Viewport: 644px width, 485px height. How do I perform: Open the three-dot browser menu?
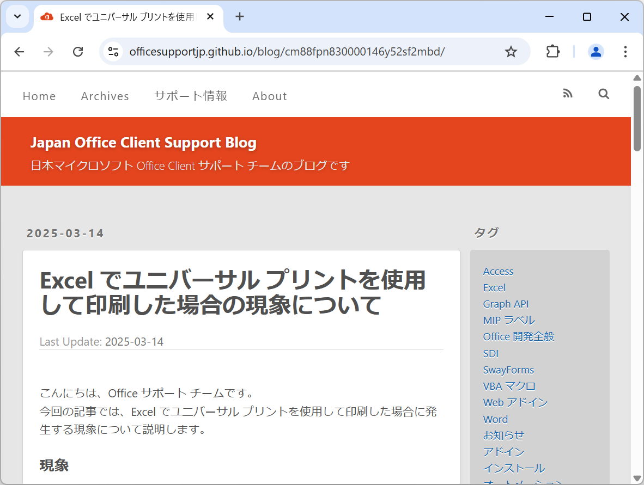625,51
